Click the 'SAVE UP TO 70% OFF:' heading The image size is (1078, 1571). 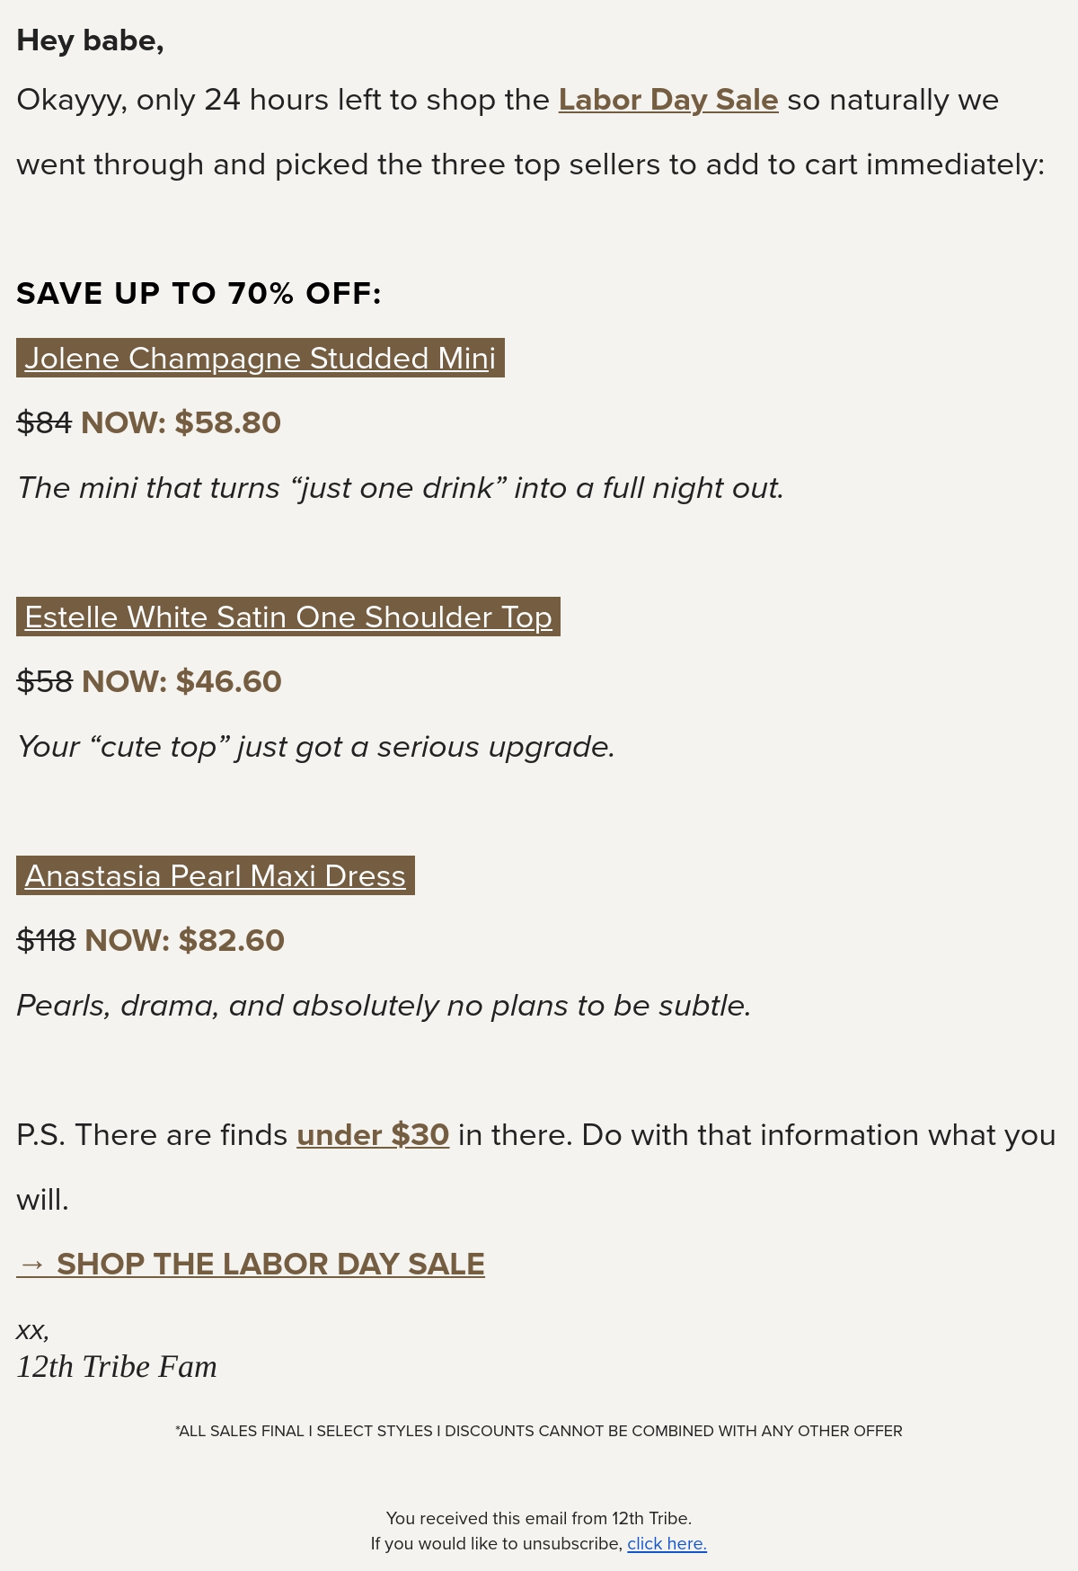(199, 293)
